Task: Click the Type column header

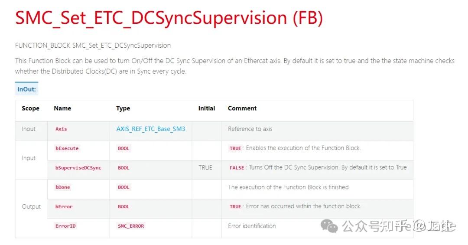Action: click(x=123, y=108)
